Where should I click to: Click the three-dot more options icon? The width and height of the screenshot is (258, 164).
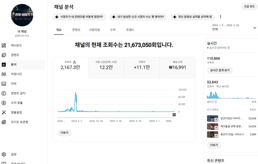221,17
